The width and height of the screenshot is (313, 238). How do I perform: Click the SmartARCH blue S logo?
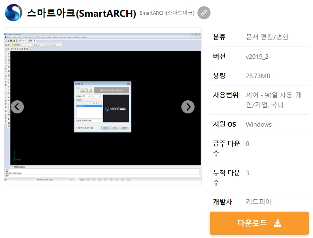pyautogui.click(x=14, y=12)
